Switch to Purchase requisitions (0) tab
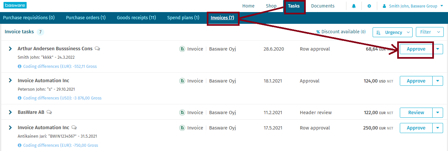The height and width of the screenshot is (151, 448). point(29,18)
